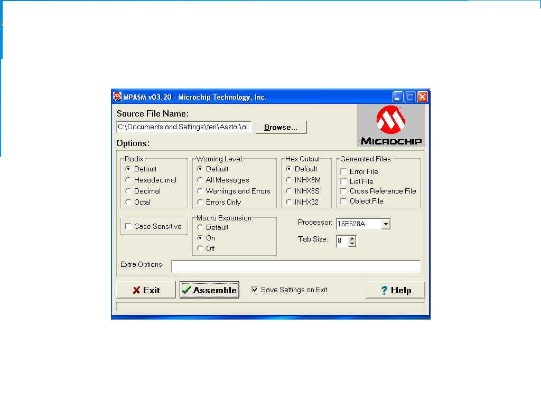Viewport: 541px width, 405px height.
Task: Click the Extra Options label text
Action: pos(142,265)
